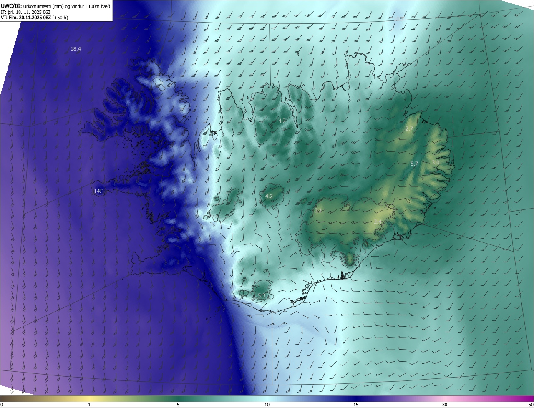Click the 3.0 value label
Image resolution: width=534 pixels, height=408 pixels.
pos(436,163)
